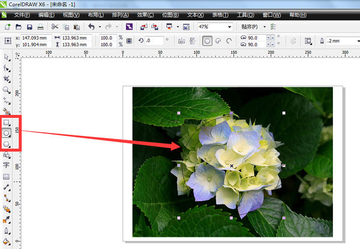Select the Zoom magnifier tool
This screenshot has width=360, height=249.
click(7, 90)
